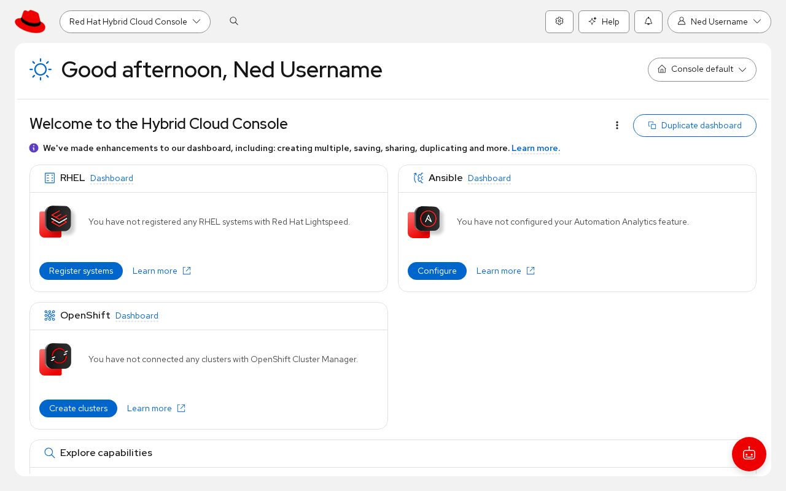
Task: Open the OpenShift Dashboard link
Action: point(137,315)
